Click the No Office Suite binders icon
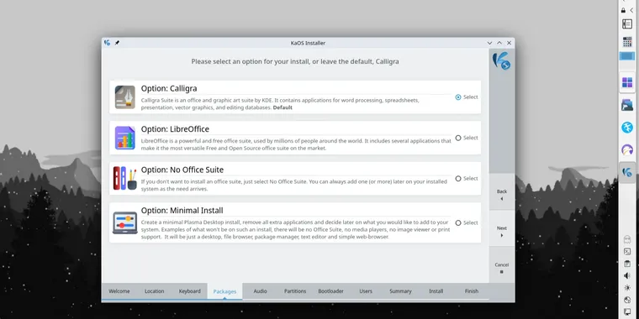The width and height of the screenshot is (639, 319). point(124,178)
